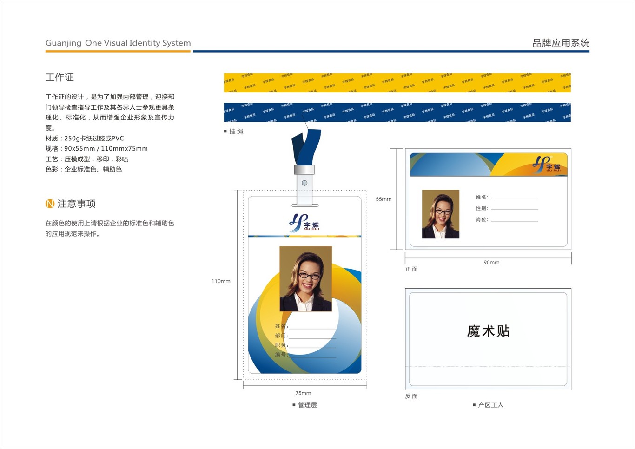635x449 pixels.
Task: Click the '挂绳' label under the strips
Action: pyautogui.click(x=236, y=132)
